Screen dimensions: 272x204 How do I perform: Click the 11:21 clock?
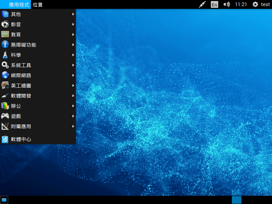click(x=241, y=4)
